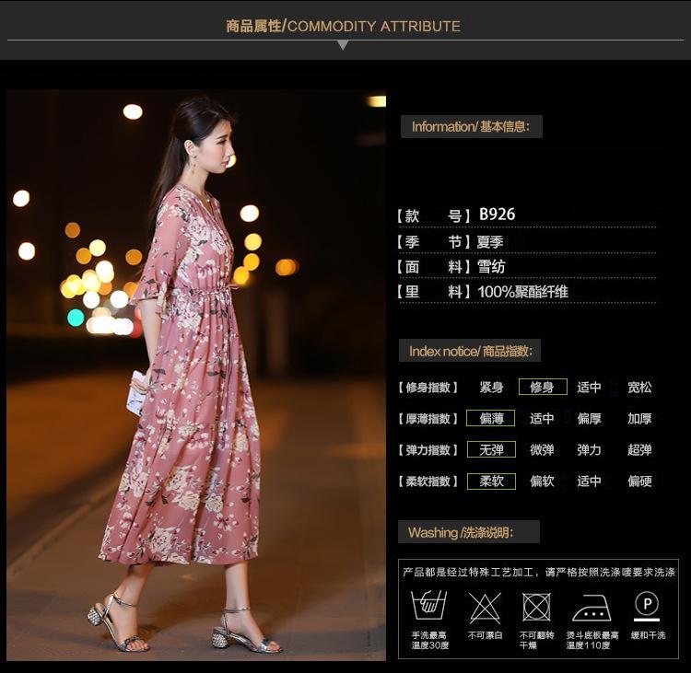Viewport: 691px width, 673px height.
Task: Click the iron 110 degree icon
Action: (x=591, y=608)
